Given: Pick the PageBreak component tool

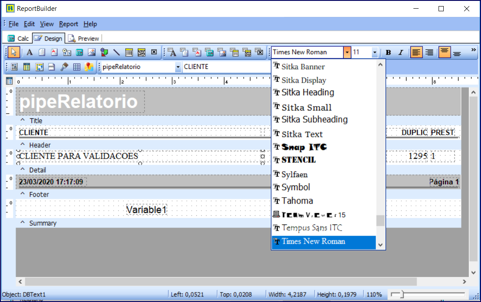Looking at the screenshot, I should point(52,67).
